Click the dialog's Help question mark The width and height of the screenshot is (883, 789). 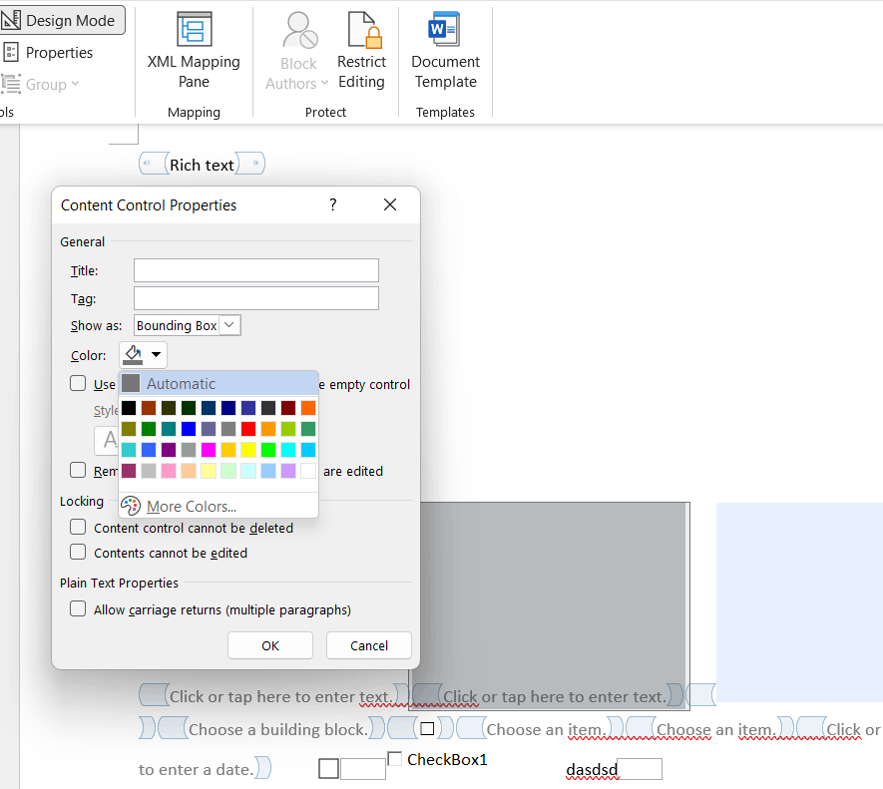332,204
